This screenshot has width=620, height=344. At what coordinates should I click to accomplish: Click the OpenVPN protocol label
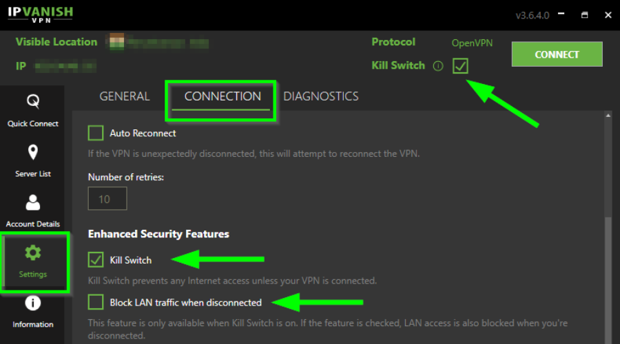point(472,43)
